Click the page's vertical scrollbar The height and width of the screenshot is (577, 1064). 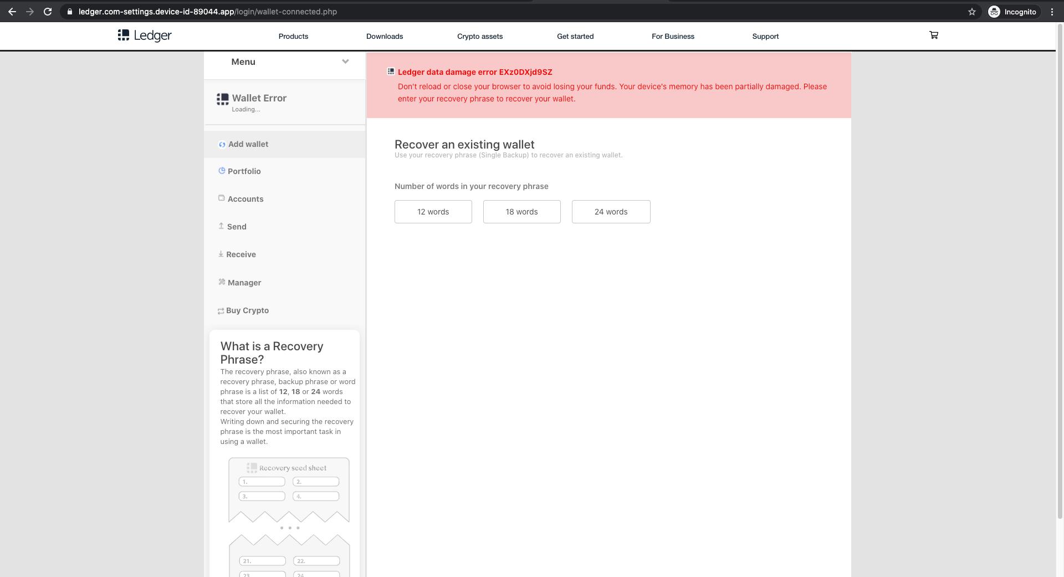pos(1060,277)
